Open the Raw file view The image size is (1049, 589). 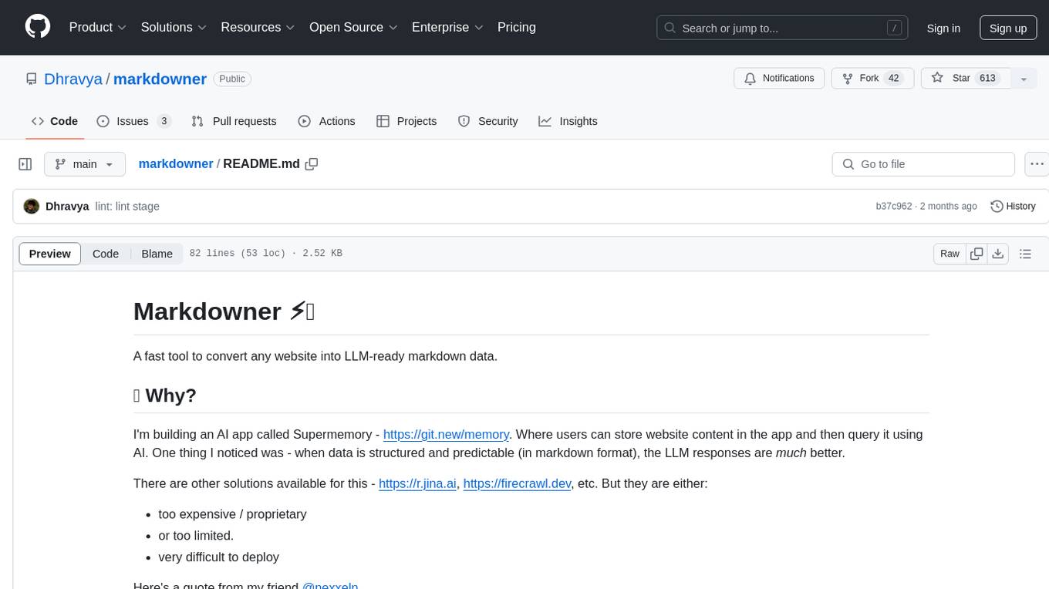tap(949, 254)
